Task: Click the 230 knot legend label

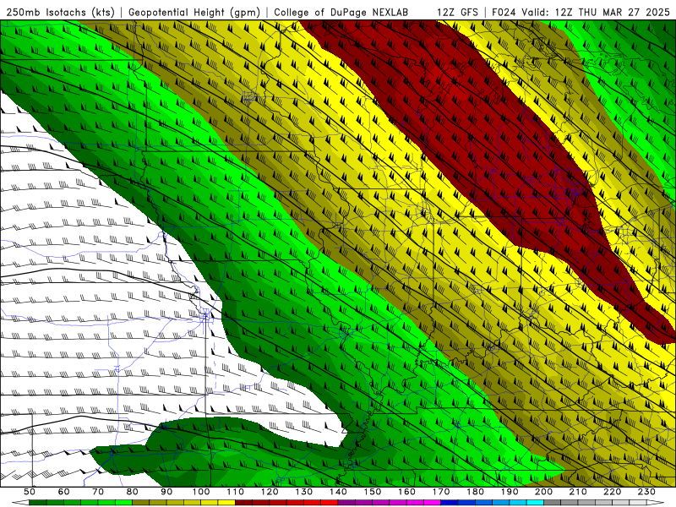Action: tap(646, 492)
